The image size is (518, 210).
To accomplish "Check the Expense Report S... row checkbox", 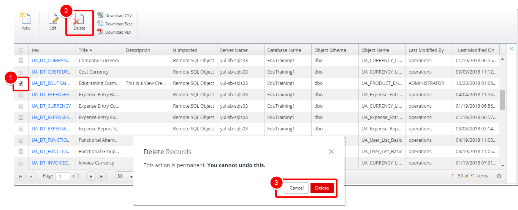I will point(21,129).
